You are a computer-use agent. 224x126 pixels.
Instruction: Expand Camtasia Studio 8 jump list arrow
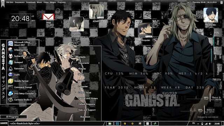pyautogui.click(x=36, y=100)
